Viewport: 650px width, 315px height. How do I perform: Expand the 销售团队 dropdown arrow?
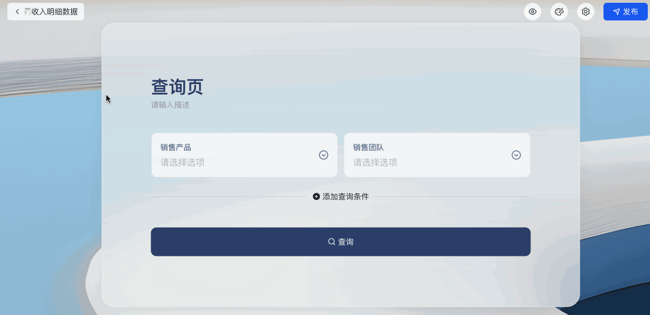(516, 155)
